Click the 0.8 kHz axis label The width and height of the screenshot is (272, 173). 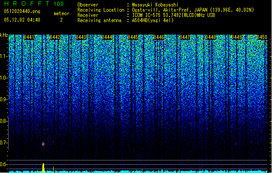(x=3, y=121)
